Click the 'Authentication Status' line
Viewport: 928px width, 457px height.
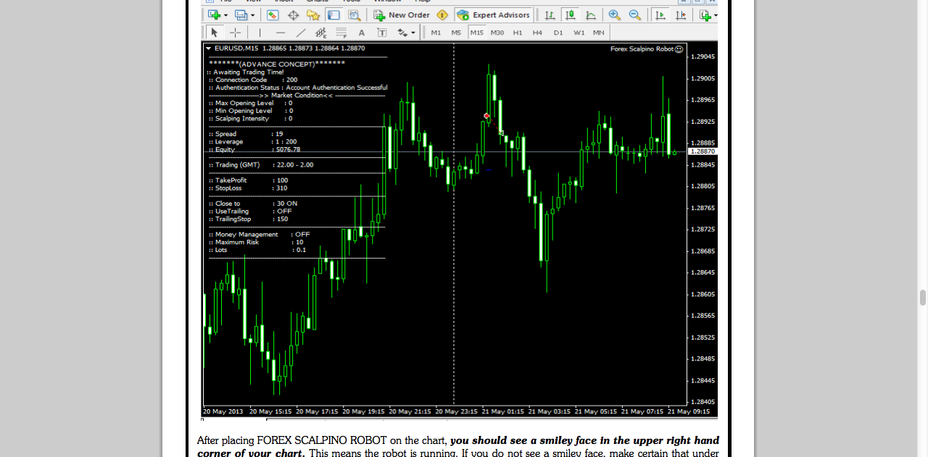tap(297, 88)
